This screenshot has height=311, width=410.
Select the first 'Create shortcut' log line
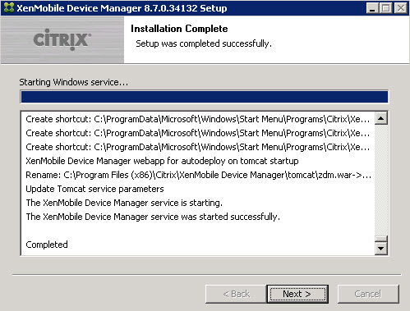(198, 119)
